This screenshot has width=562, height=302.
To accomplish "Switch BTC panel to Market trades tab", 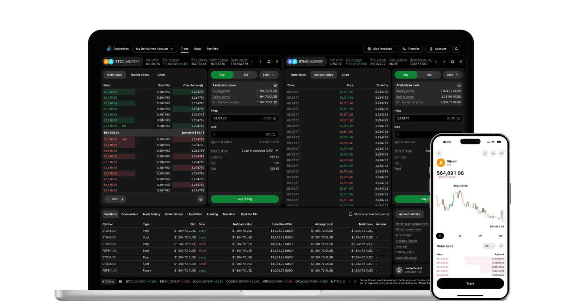I will pos(140,75).
